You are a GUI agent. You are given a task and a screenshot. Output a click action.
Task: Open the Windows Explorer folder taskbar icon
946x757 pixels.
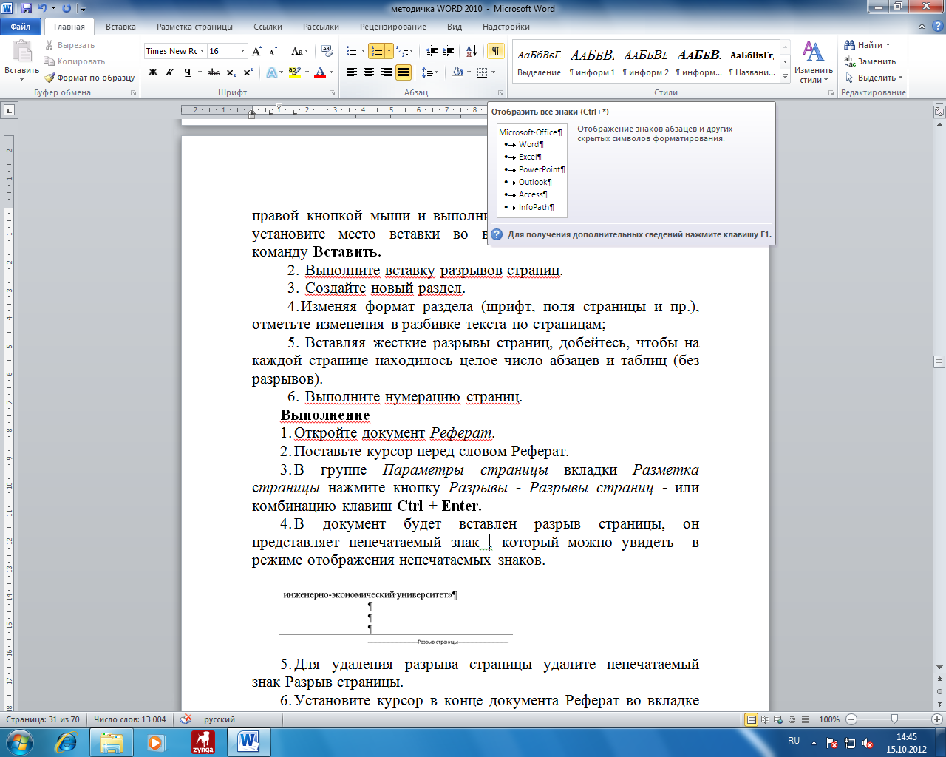pos(111,741)
